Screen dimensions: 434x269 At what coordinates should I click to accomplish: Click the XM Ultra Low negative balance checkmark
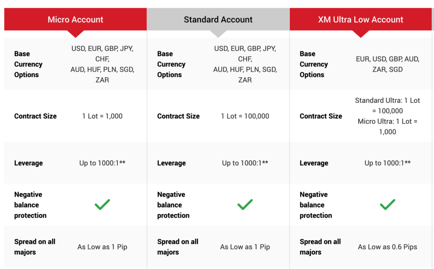coord(387,205)
